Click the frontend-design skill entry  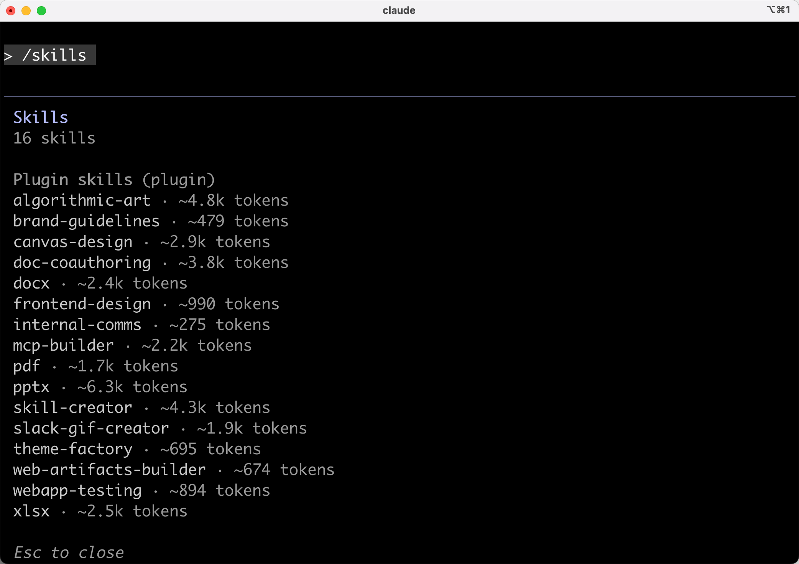(82, 304)
